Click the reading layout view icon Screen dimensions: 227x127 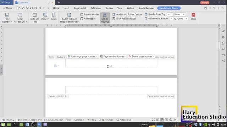(157, 120)
